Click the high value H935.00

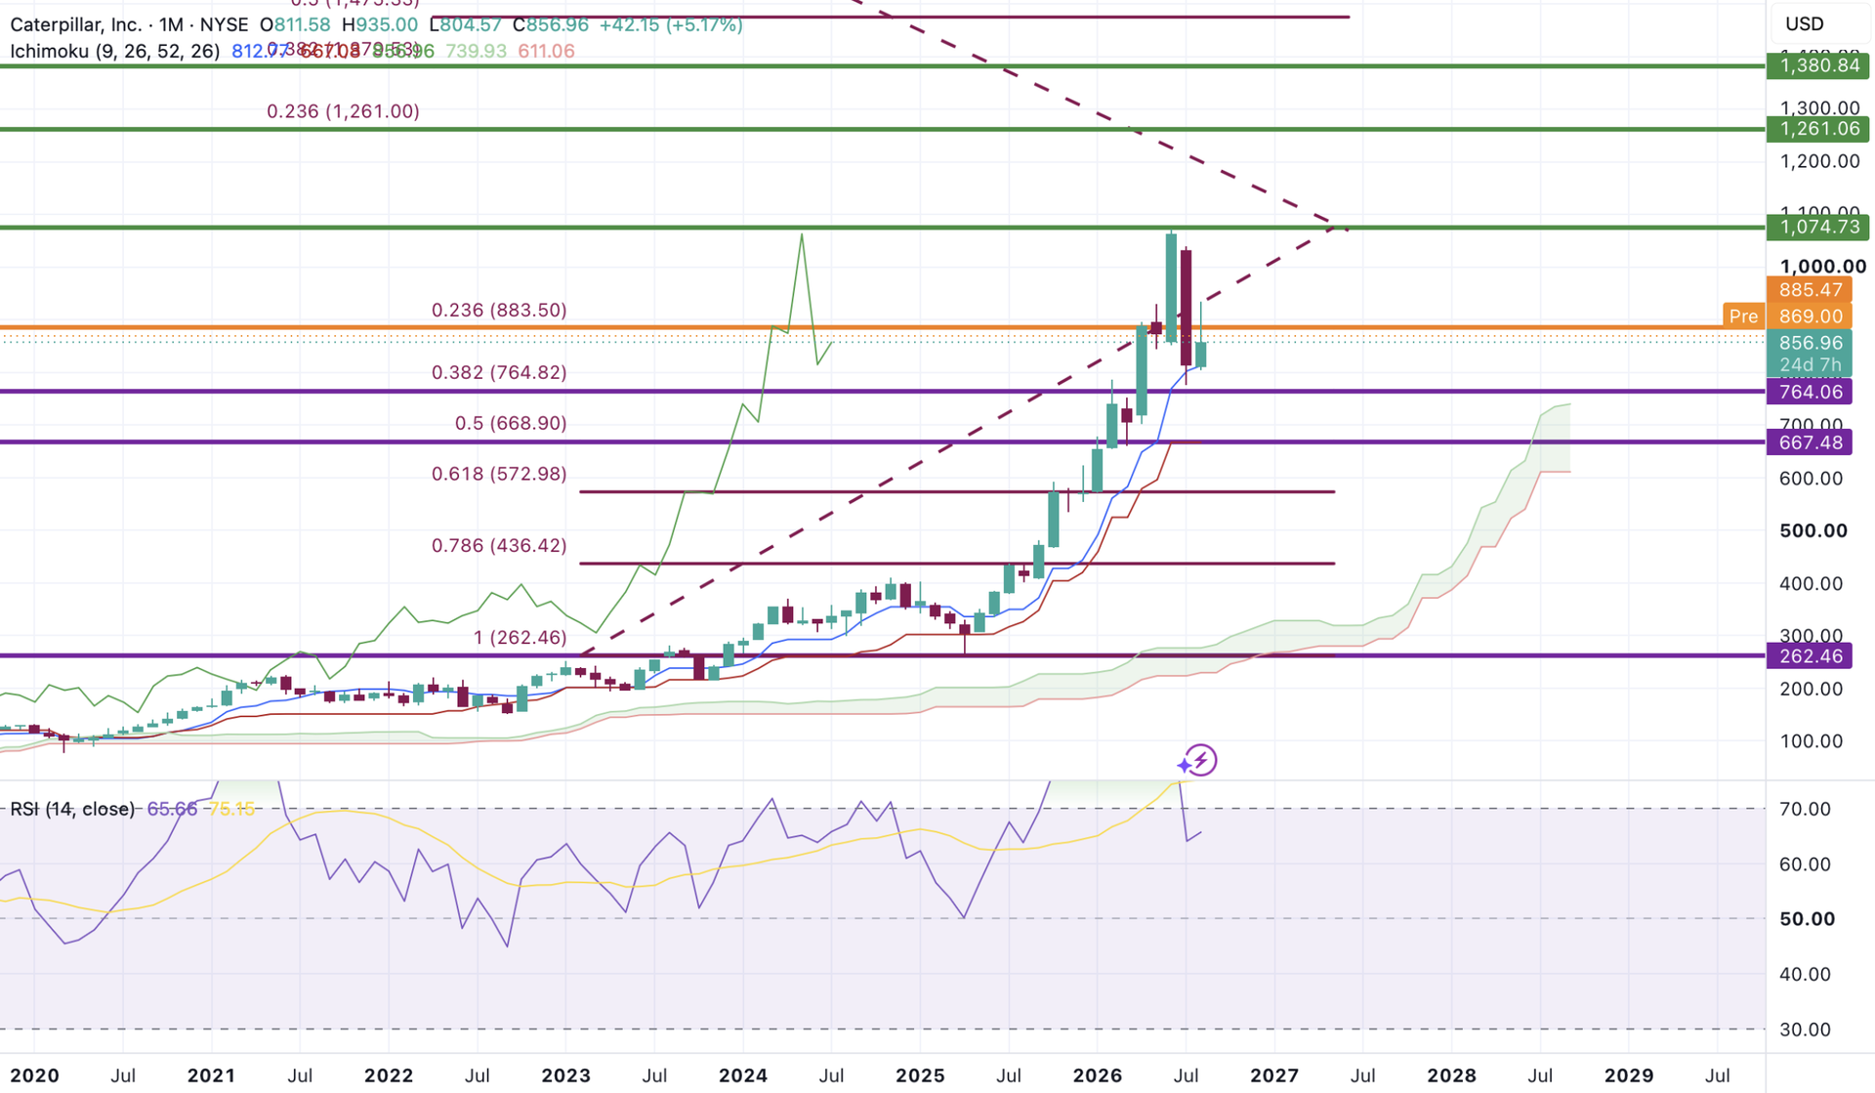(x=380, y=24)
